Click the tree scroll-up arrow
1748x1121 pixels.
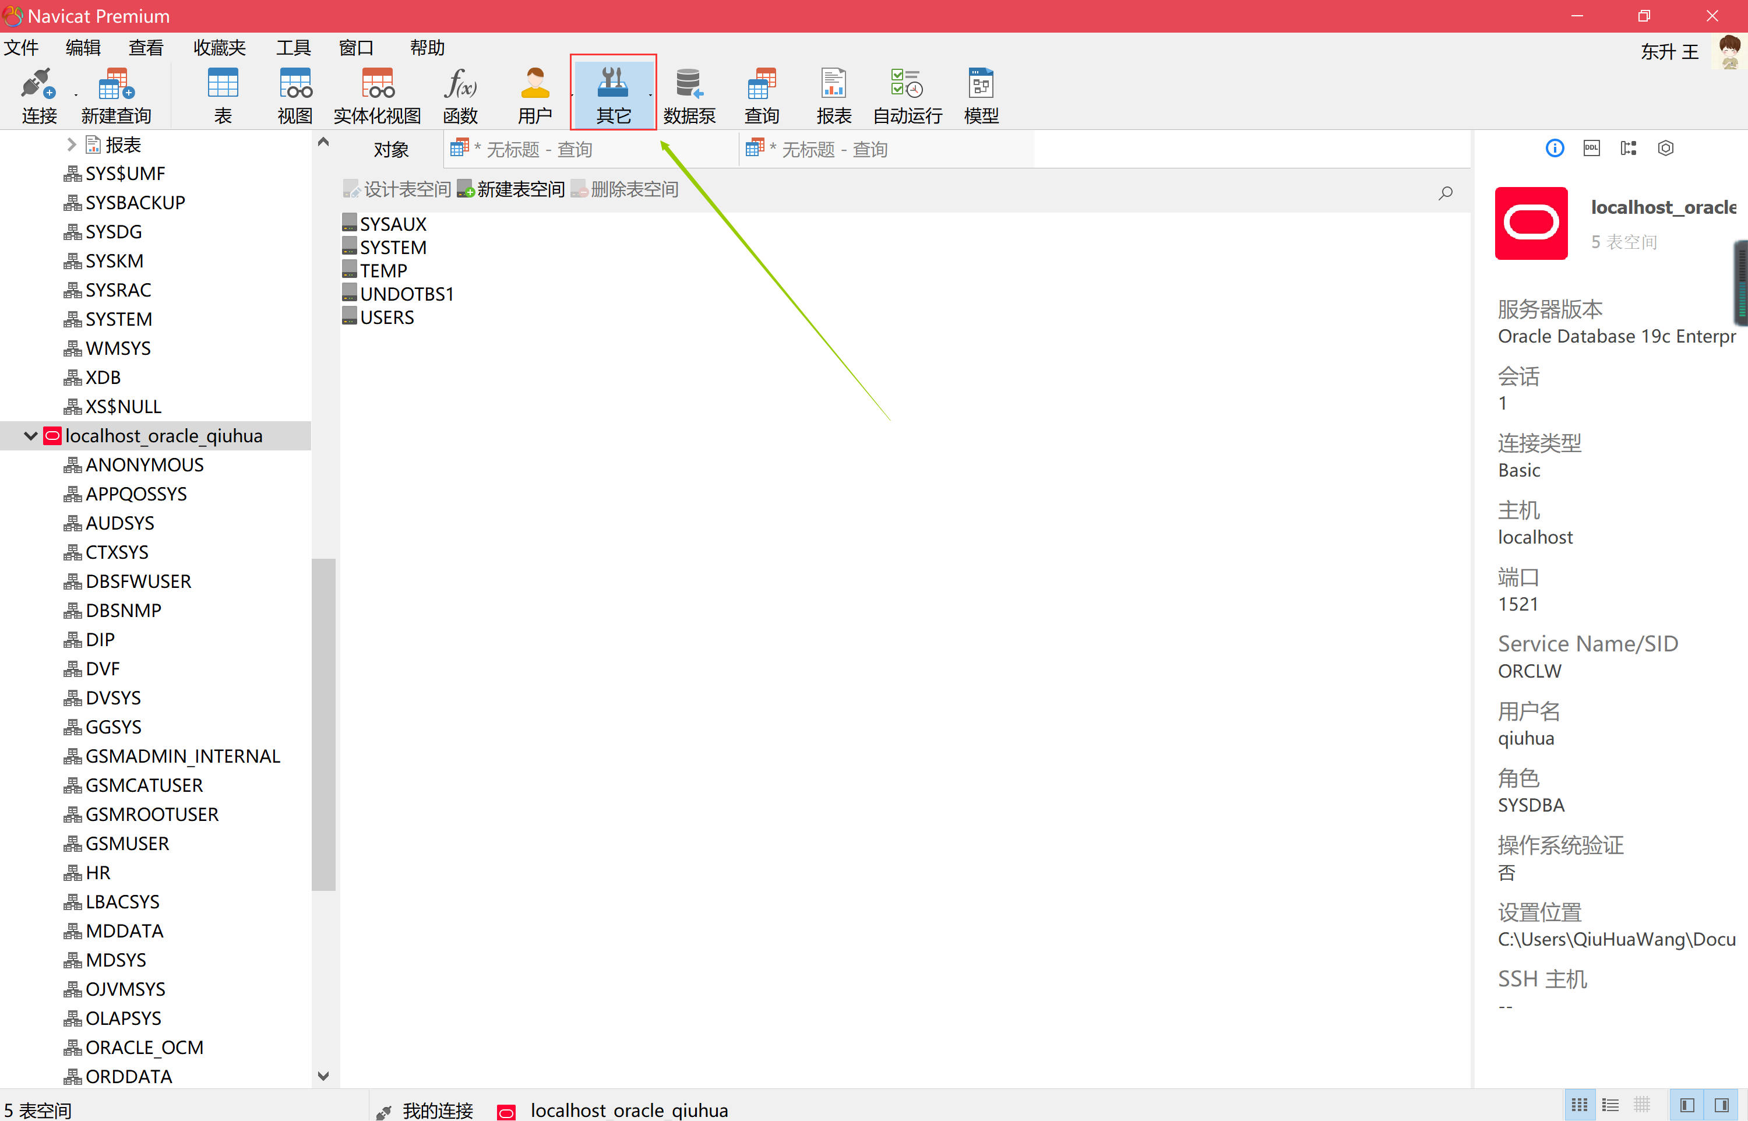pos(323,142)
